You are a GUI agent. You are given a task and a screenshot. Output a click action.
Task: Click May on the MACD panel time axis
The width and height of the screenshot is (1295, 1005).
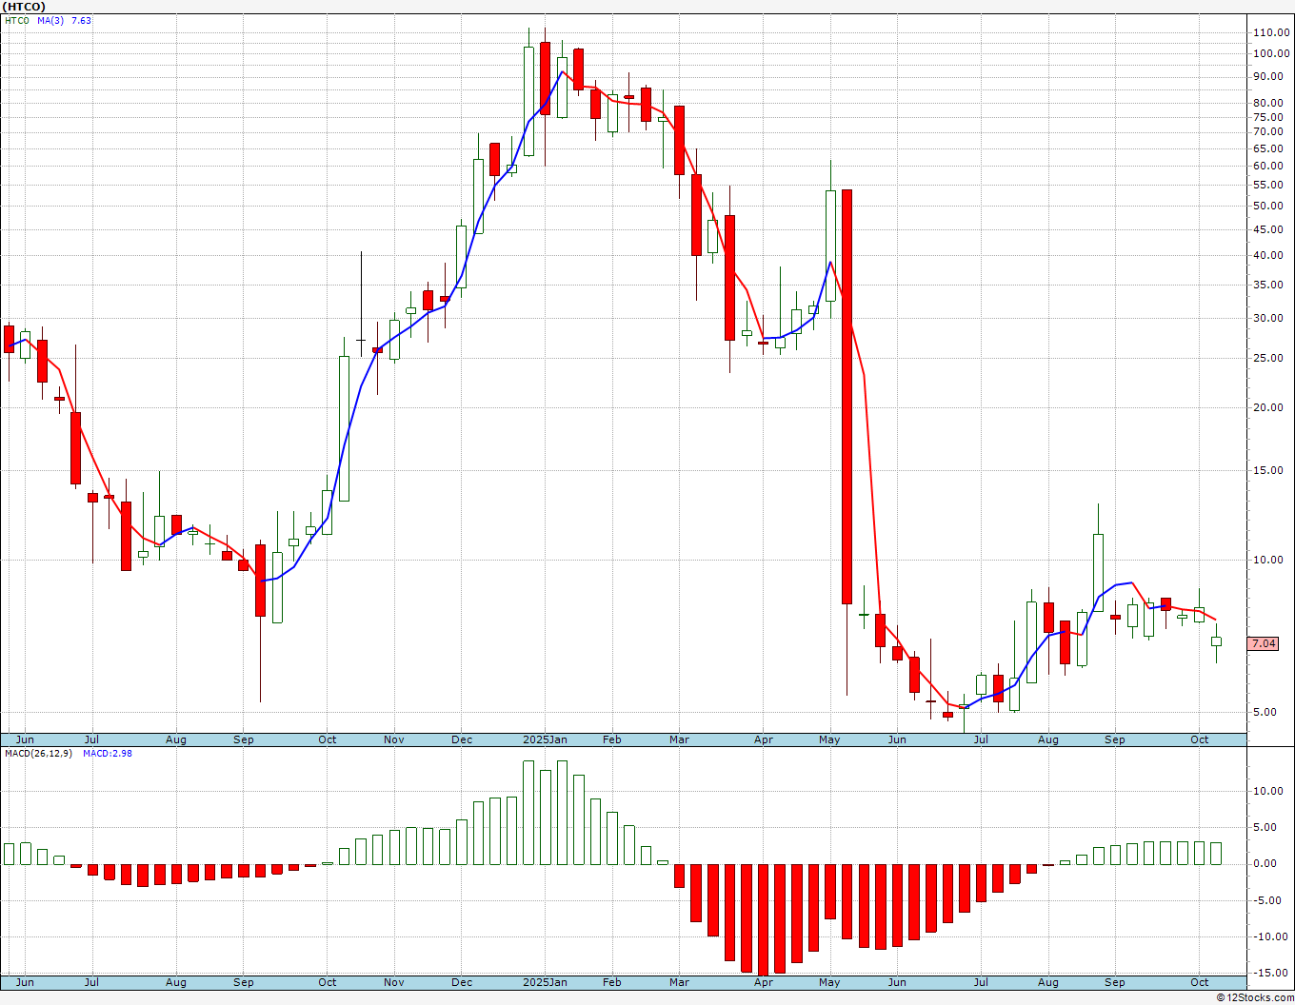[830, 982]
